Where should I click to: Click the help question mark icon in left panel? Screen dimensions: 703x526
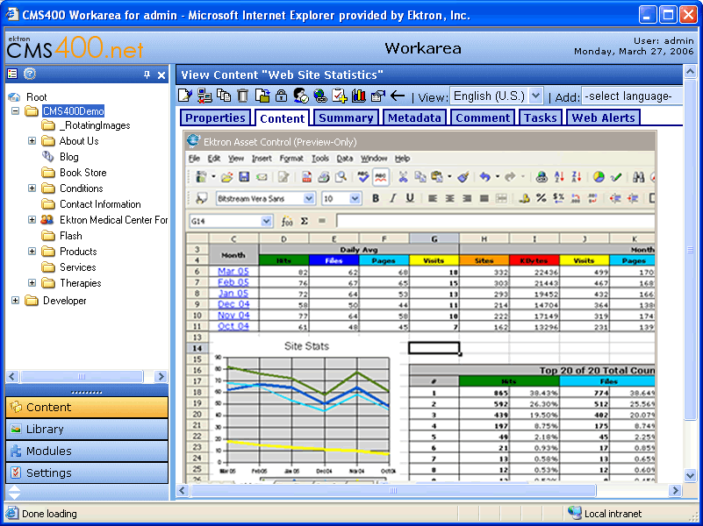tap(30, 74)
